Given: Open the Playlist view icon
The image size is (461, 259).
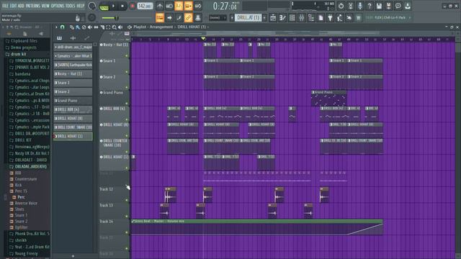Looking at the screenshot, I should (x=273, y=18).
